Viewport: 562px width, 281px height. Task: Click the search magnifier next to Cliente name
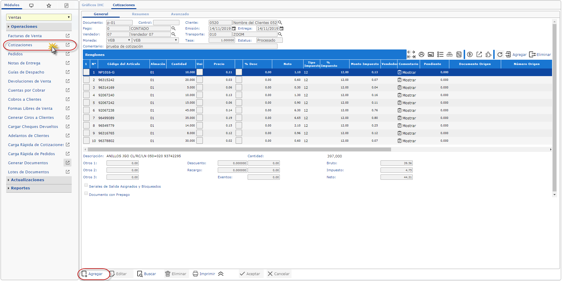point(280,23)
